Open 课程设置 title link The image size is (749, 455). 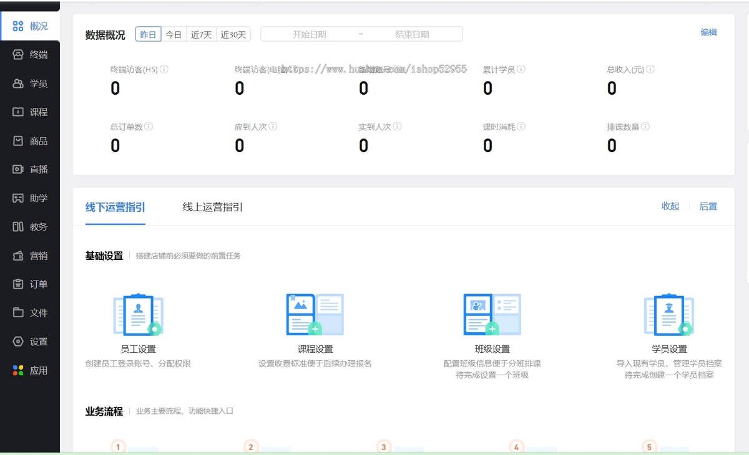315,349
